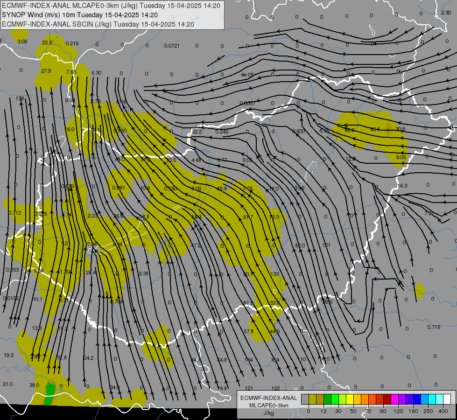The width and height of the screenshot is (457, 420).
Task: Click the purple swatch next to magenta
Action: pos(402,399)
